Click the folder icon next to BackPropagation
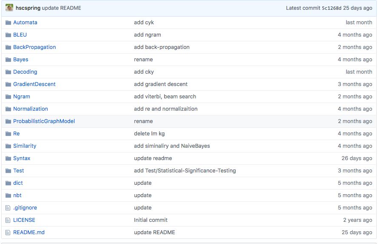The height and width of the screenshot is (244, 378). 8,47
